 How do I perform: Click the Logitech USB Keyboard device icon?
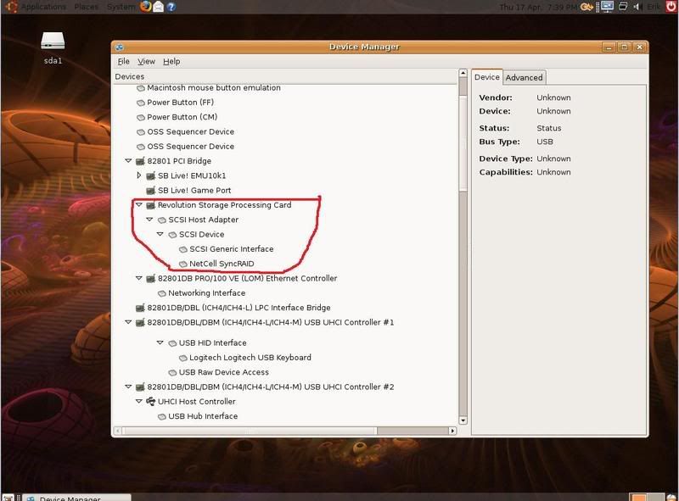point(183,358)
